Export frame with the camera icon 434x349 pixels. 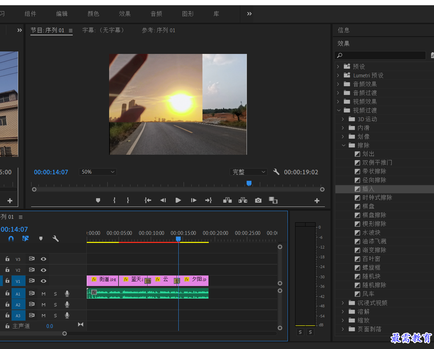(258, 200)
